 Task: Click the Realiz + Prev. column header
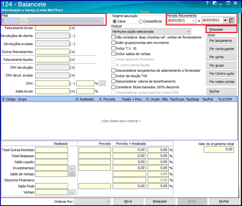133,99
